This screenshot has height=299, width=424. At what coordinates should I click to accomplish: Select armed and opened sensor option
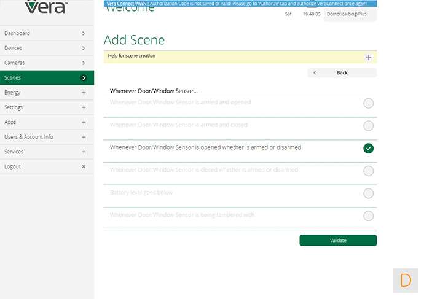368,103
